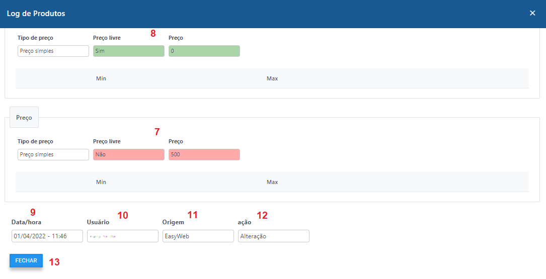The width and height of the screenshot is (546, 279).
Task: Select the Preço tab
Action: pos(24,118)
